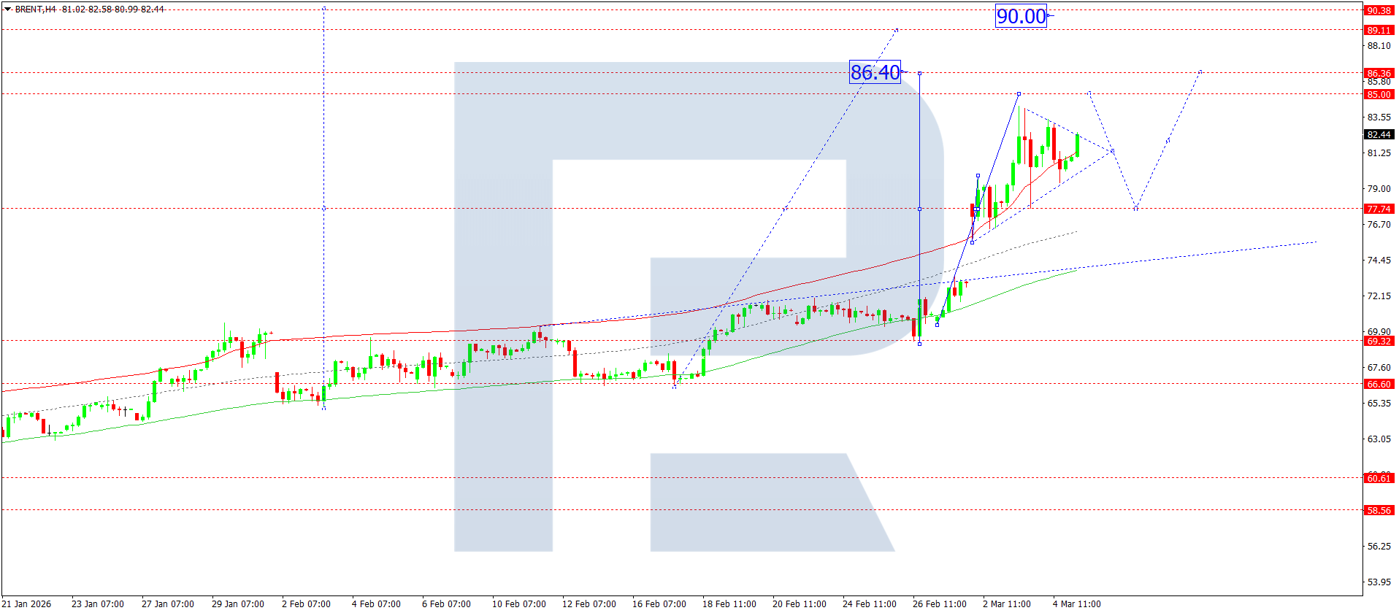
Task: Click the red 69.32 price level tag
Action: pyautogui.click(x=1379, y=341)
